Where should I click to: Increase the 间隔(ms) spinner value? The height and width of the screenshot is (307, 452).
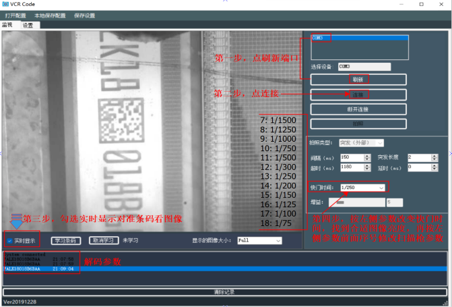click(367, 156)
